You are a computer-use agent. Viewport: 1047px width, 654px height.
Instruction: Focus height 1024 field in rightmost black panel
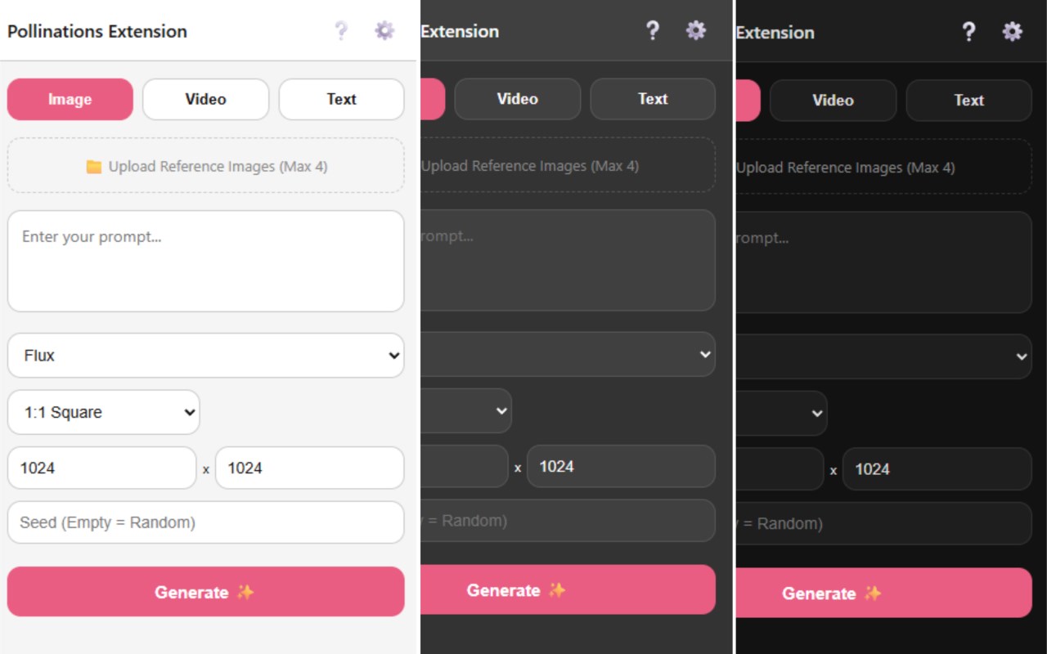click(x=937, y=468)
